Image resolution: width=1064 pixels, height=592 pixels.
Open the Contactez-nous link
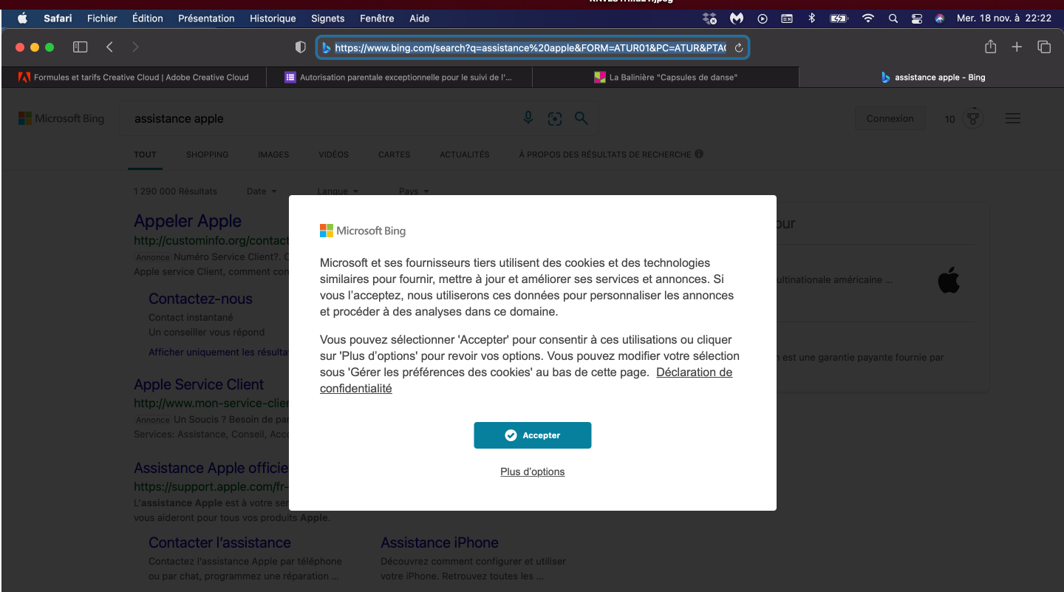click(200, 299)
